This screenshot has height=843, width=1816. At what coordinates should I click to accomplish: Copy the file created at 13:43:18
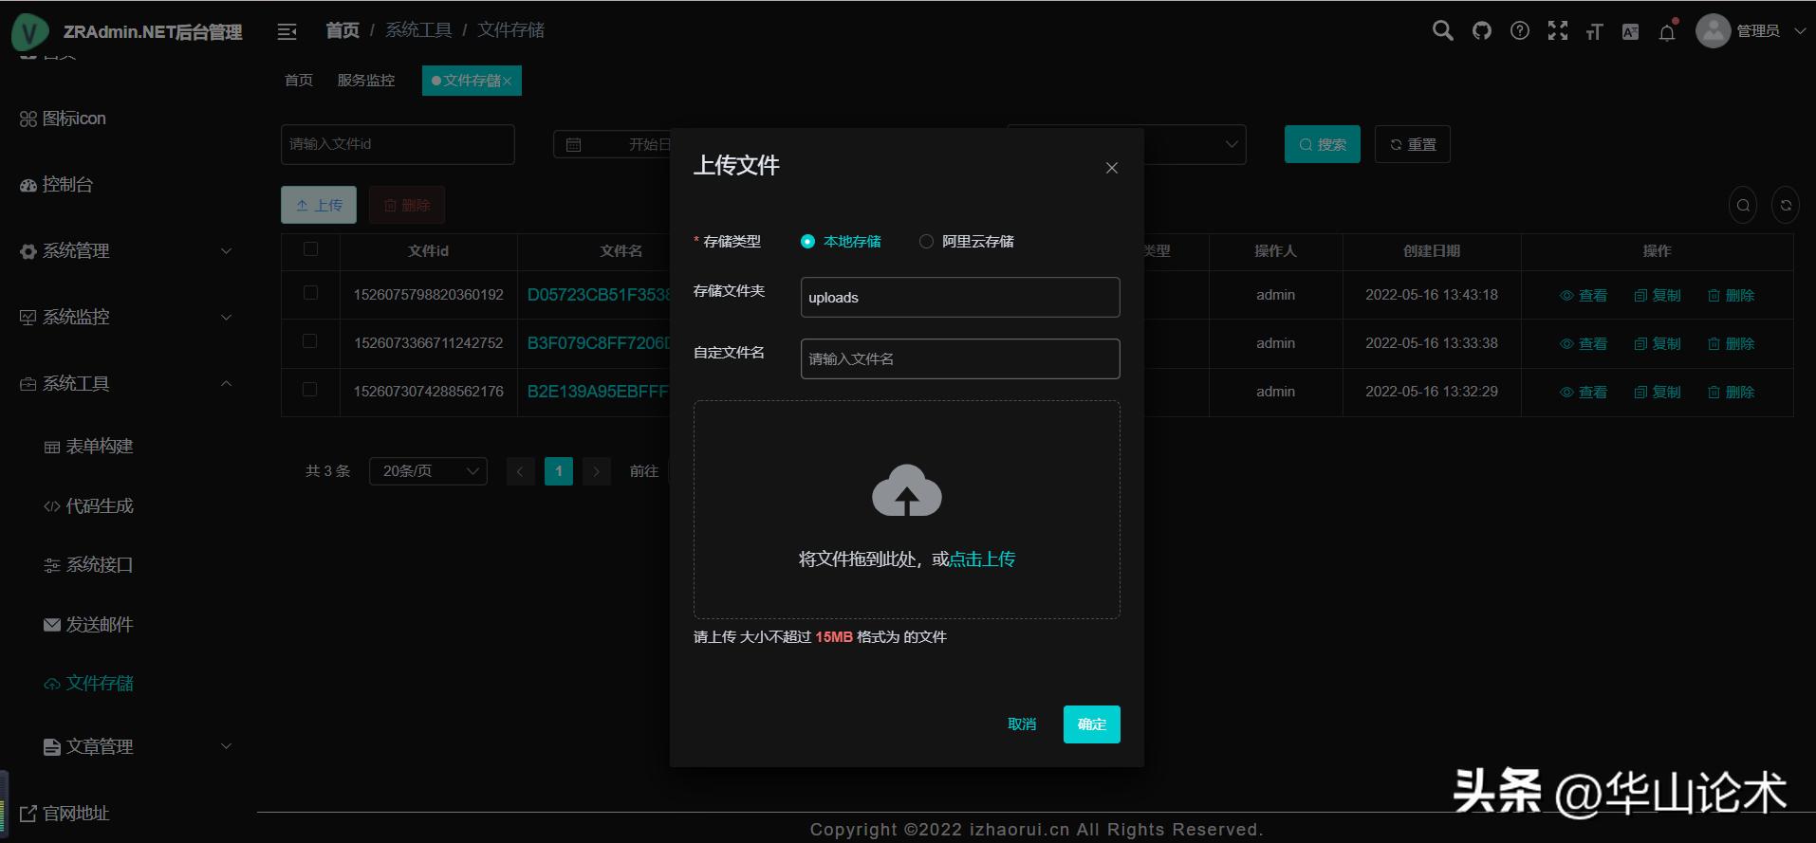point(1658,296)
